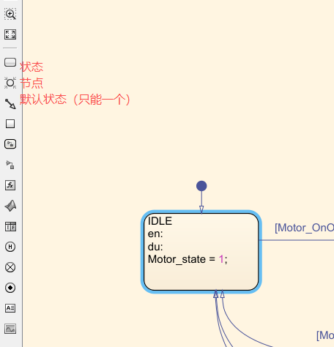Pick the Default Transition arrow tool
The image size is (334, 347).
pos(10,104)
